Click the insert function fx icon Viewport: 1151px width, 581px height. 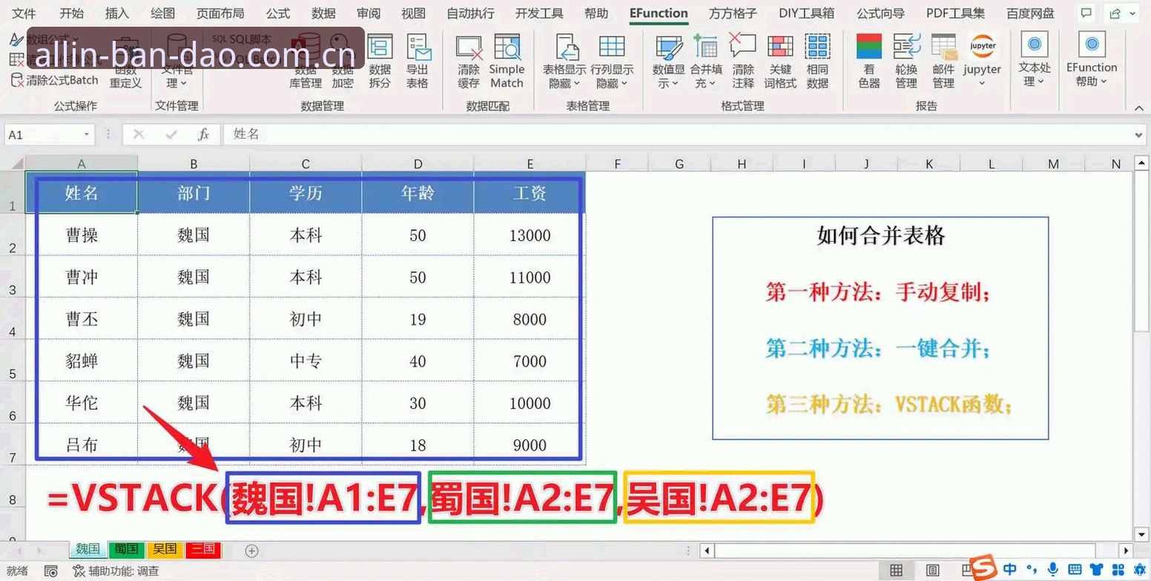pos(203,134)
